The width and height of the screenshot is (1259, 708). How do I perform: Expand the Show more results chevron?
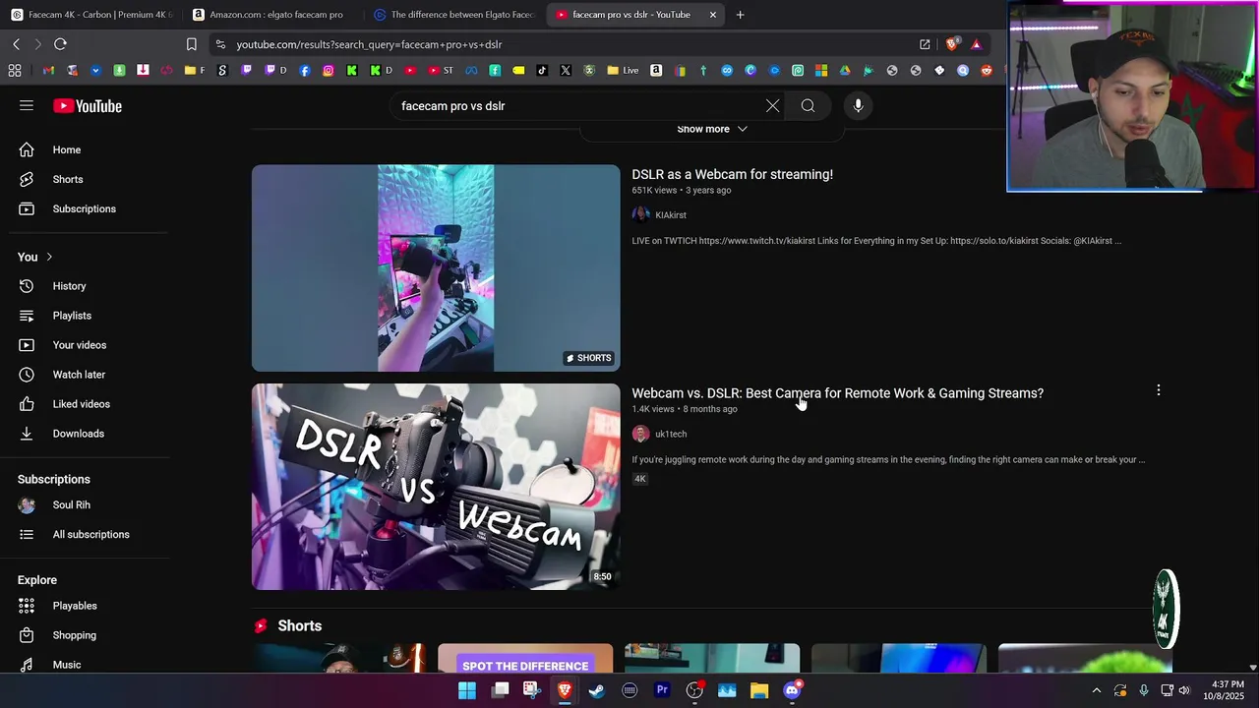coord(743,129)
